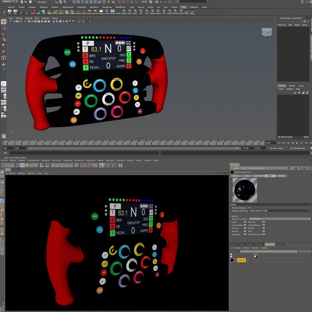Switch to the GoZBrush shelf tab
The height and width of the screenshot is (312, 312).
(x=194, y=7)
